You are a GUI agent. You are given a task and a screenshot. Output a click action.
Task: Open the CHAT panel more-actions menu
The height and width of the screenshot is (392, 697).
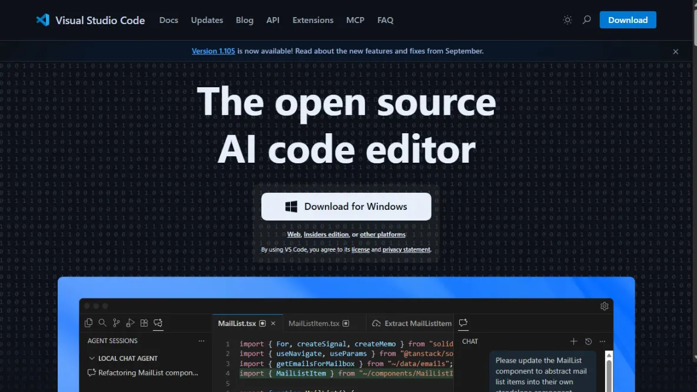click(602, 341)
